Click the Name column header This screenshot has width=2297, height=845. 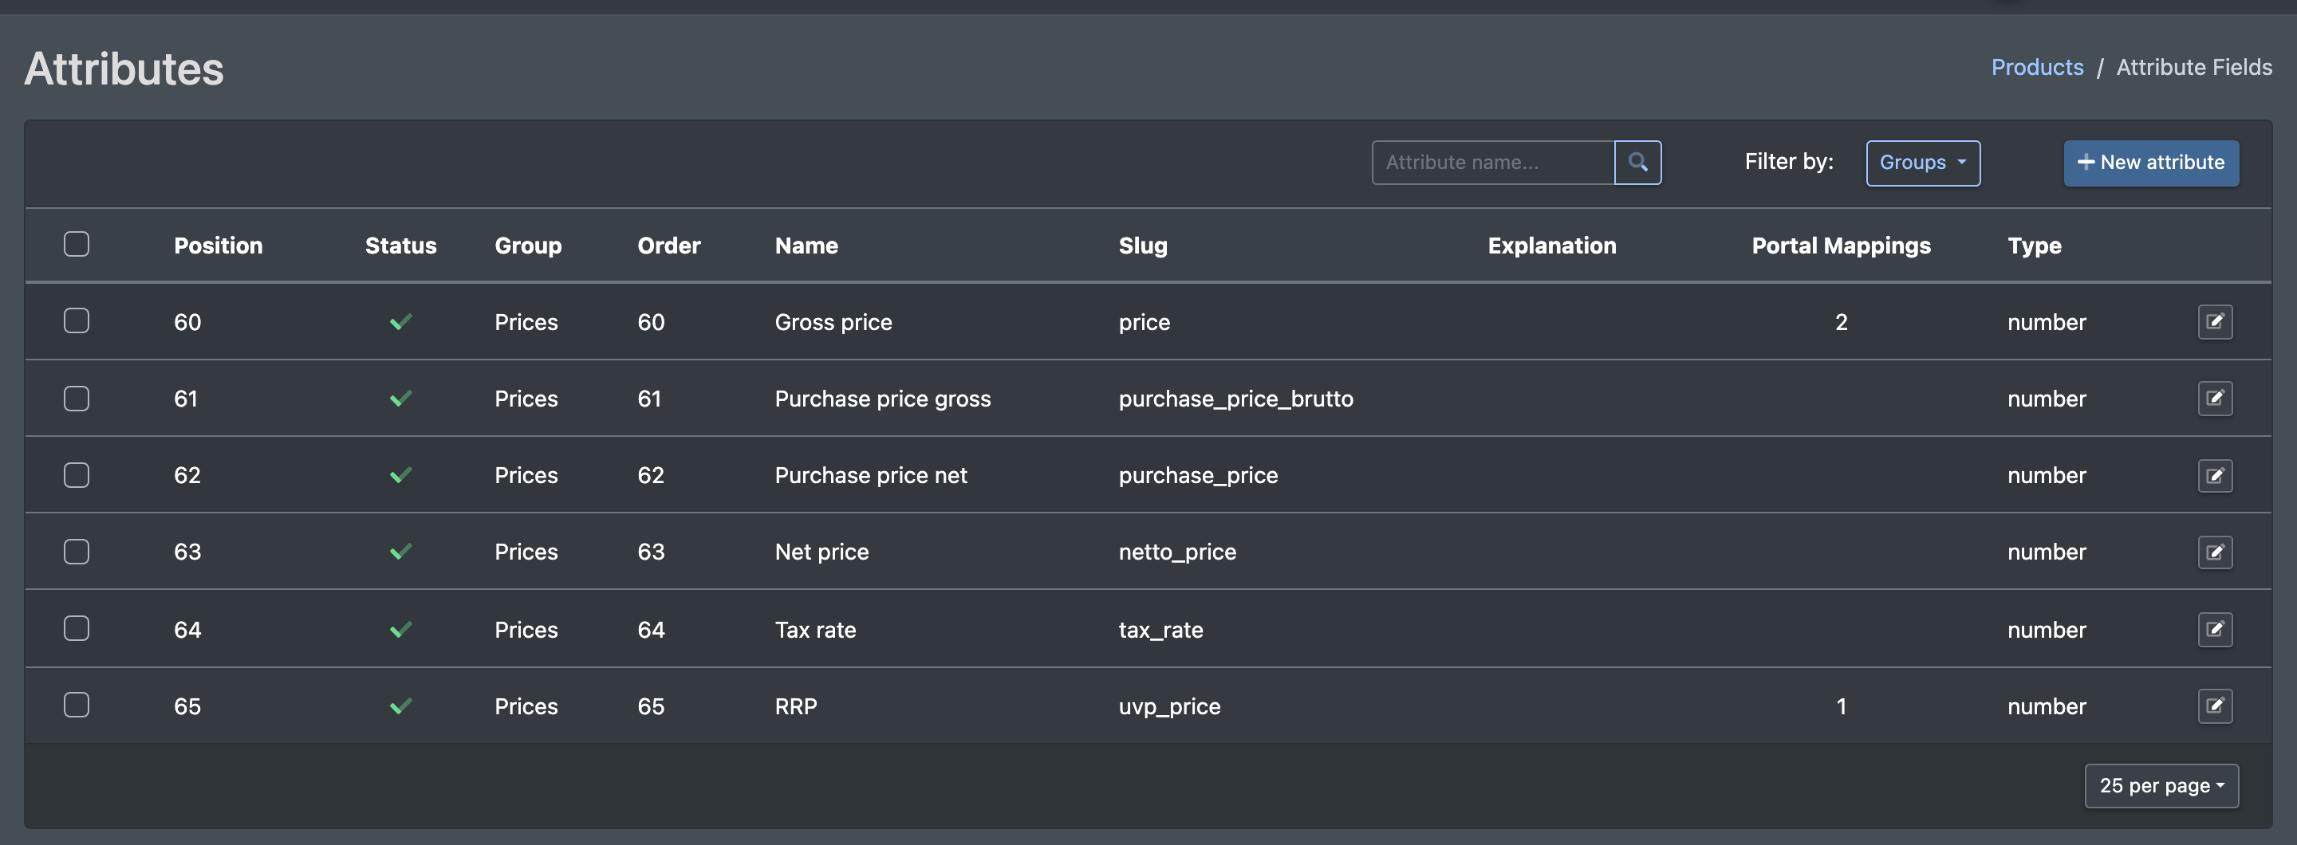pyautogui.click(x=806, y=245)
